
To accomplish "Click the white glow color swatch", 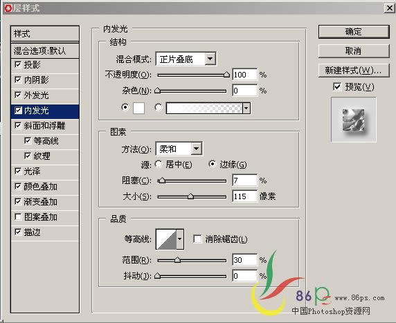I will tap(138, 109).
